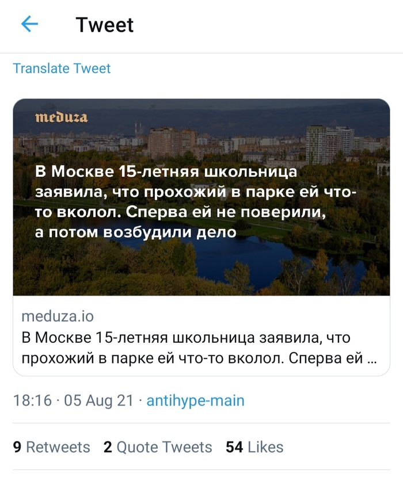This screenshot has height=485, width=403.
Task: Click the number 2 beside Quote Tweets
Action: pyautogui.click(x=108, y=447)
